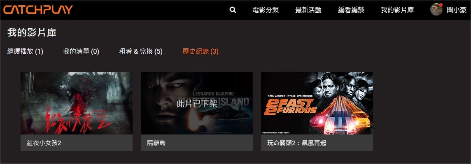471x164 pixels.
Task: Switch to 租看 & 兌換 (5) tab
Action: [141, 52]
